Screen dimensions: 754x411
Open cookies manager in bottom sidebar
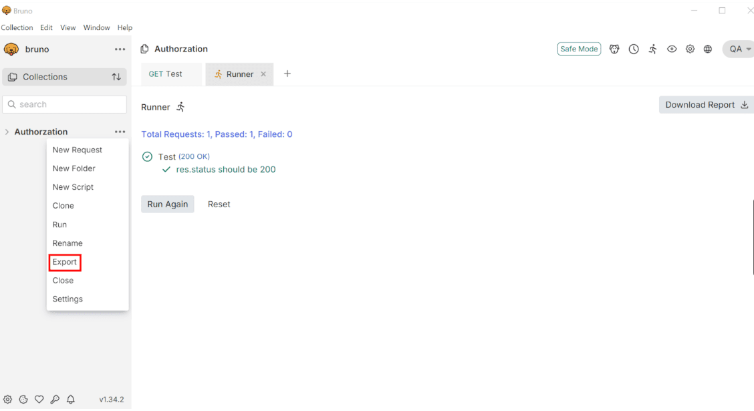click(23, 400)
